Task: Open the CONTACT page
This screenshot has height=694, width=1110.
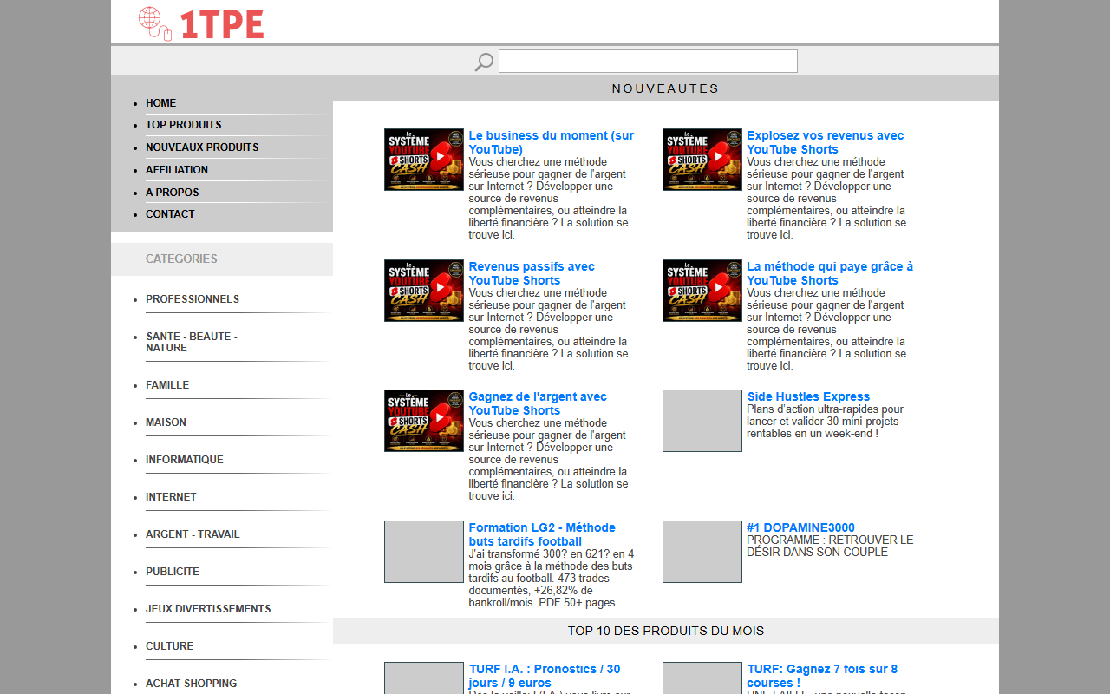Action: (x=170, y=214)
